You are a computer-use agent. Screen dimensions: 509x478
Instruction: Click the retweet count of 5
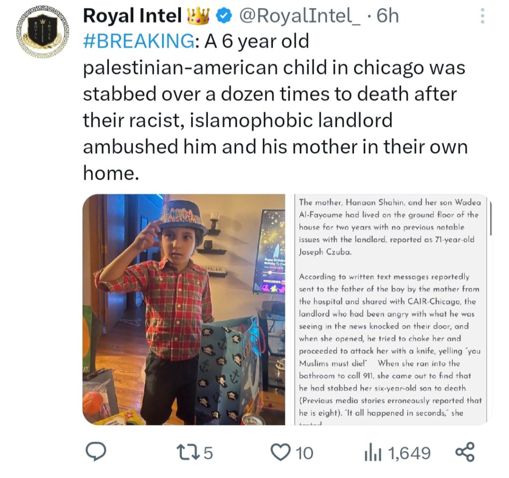pos(208,453)
